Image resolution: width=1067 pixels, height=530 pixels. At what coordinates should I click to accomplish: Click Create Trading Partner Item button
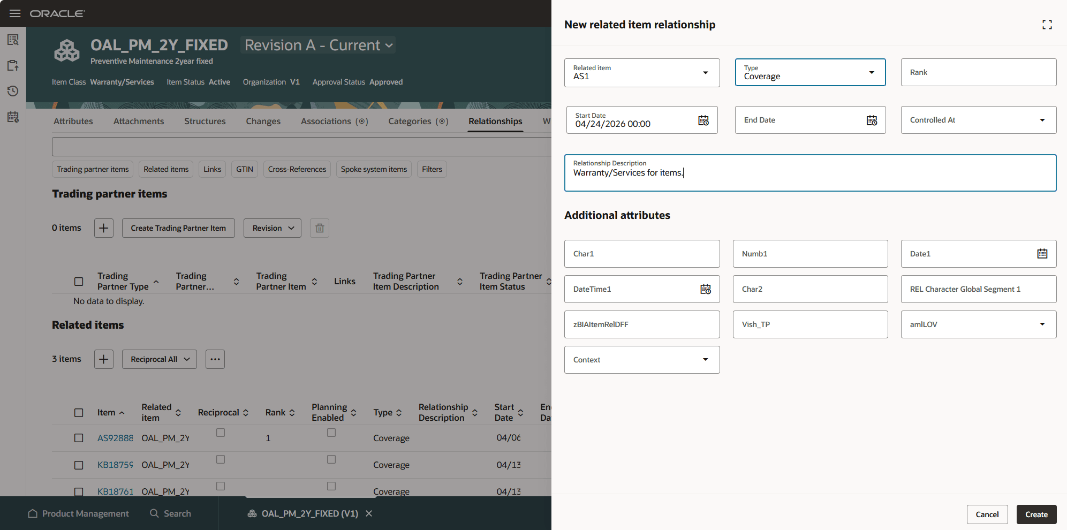point(178,228)
